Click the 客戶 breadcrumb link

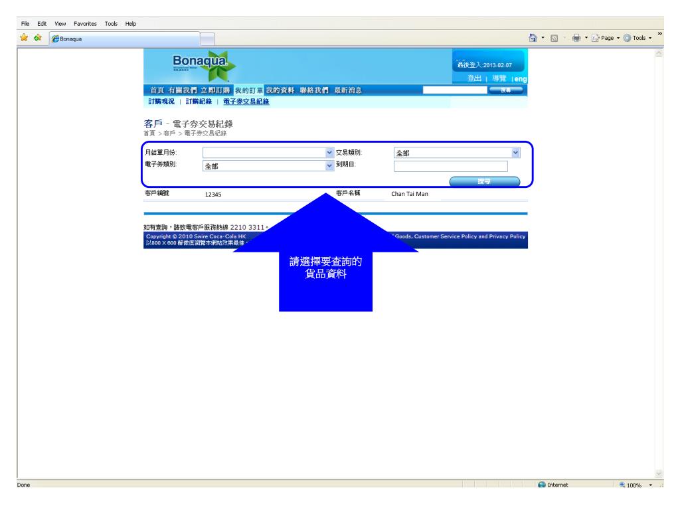(x=169, y=133)
